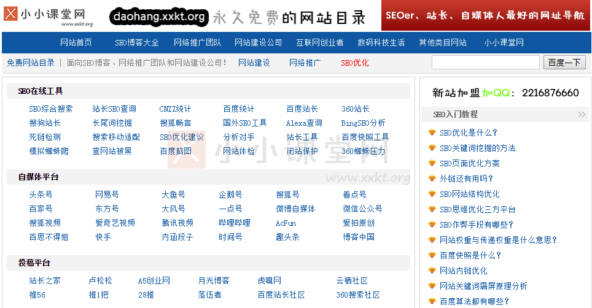
Task: Click the 企鹅号 link
Action: click(x=230, y=195)
